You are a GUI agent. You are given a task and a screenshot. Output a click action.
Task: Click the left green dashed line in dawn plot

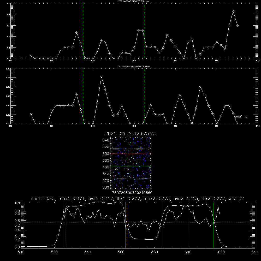point(83,31)
